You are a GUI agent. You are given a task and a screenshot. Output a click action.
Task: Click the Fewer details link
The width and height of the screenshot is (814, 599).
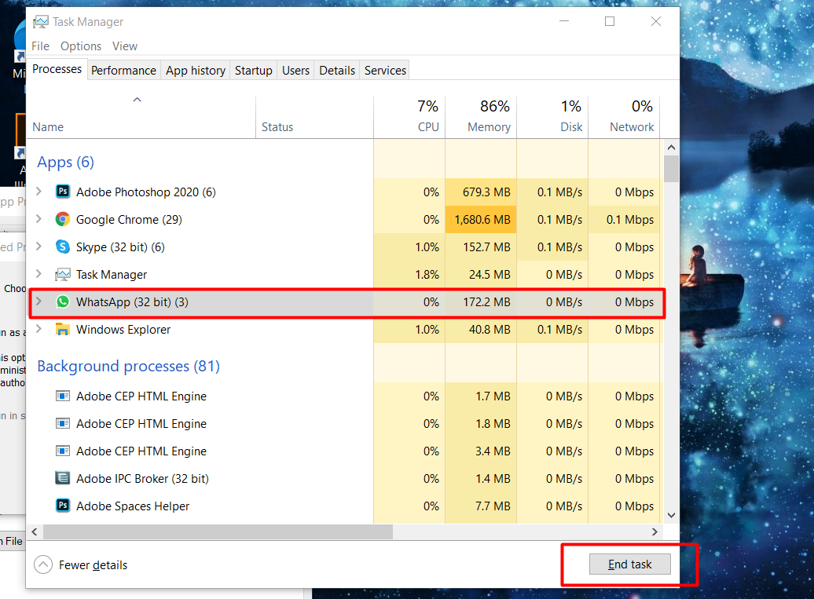point(93,564)
